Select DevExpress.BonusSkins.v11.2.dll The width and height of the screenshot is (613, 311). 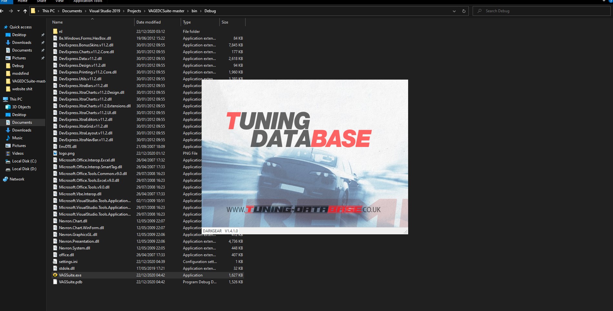pyautogui.click(x=86, y=45)
